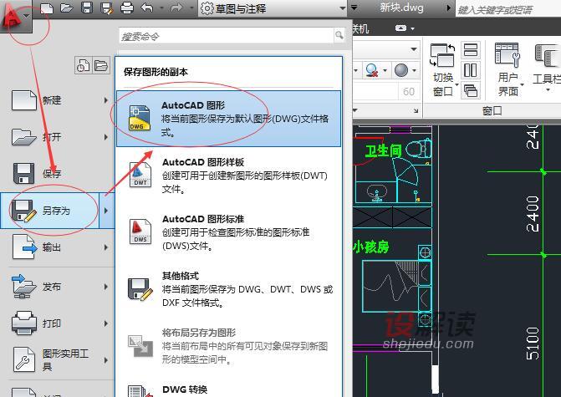Click the 切换窗口 switch windows icon

pyautogui.click(x=442, y=55)
